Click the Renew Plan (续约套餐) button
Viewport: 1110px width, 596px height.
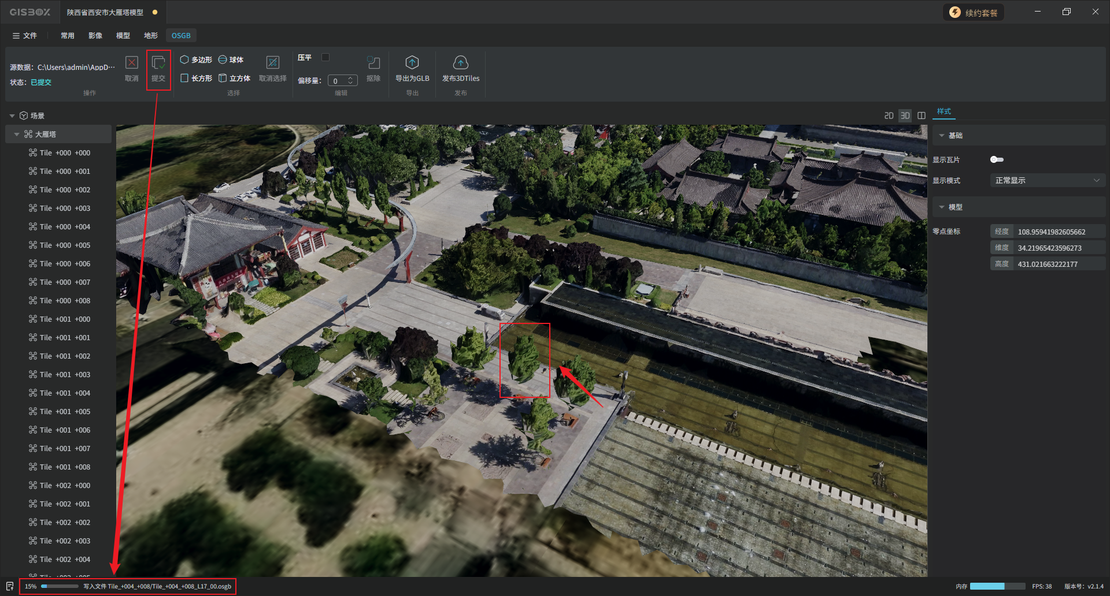click(974, 13)
